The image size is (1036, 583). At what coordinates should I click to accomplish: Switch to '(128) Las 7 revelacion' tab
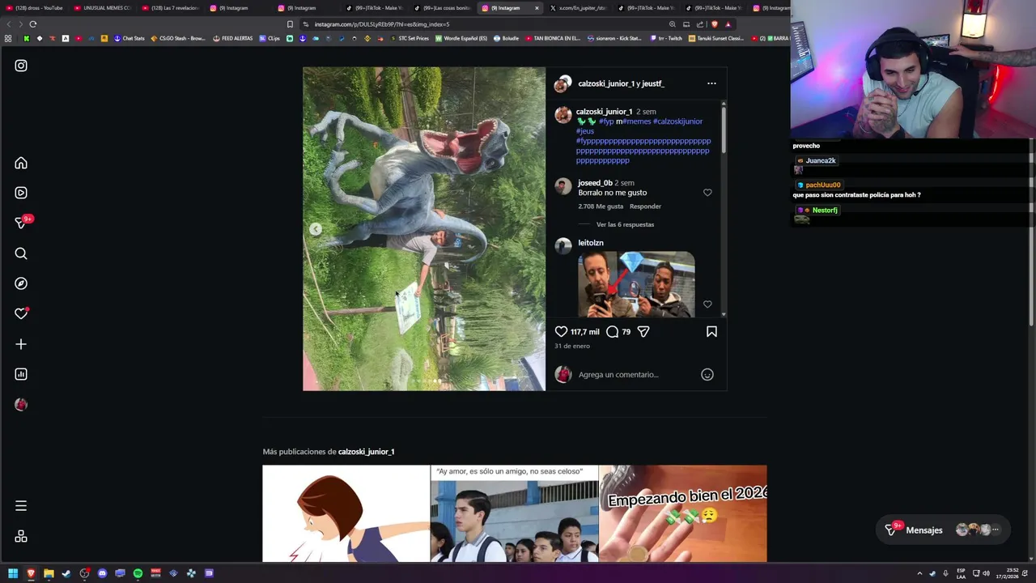point(171,8)
